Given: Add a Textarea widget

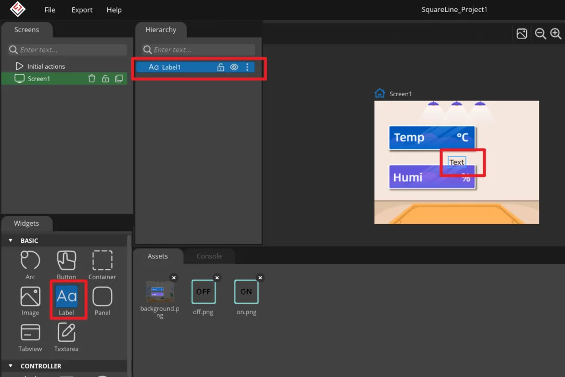Looking at the screenshot, I should pyautogui.click(x=66, y=332).
